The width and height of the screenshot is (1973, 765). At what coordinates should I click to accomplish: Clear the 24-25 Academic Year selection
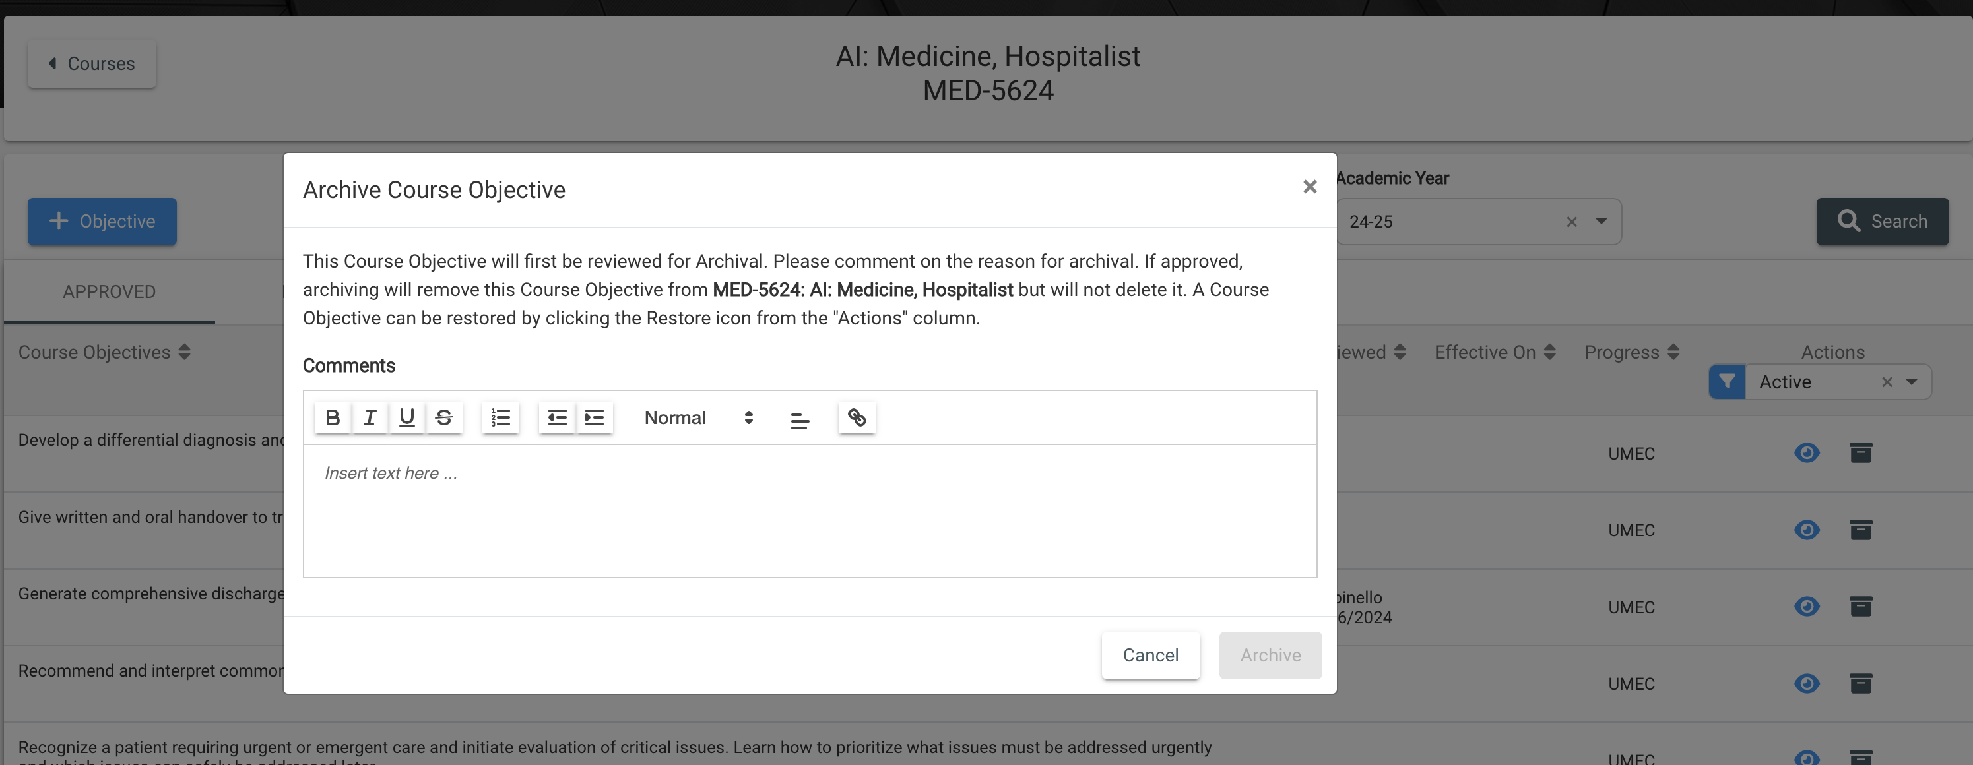click(x=1572, y=222)
